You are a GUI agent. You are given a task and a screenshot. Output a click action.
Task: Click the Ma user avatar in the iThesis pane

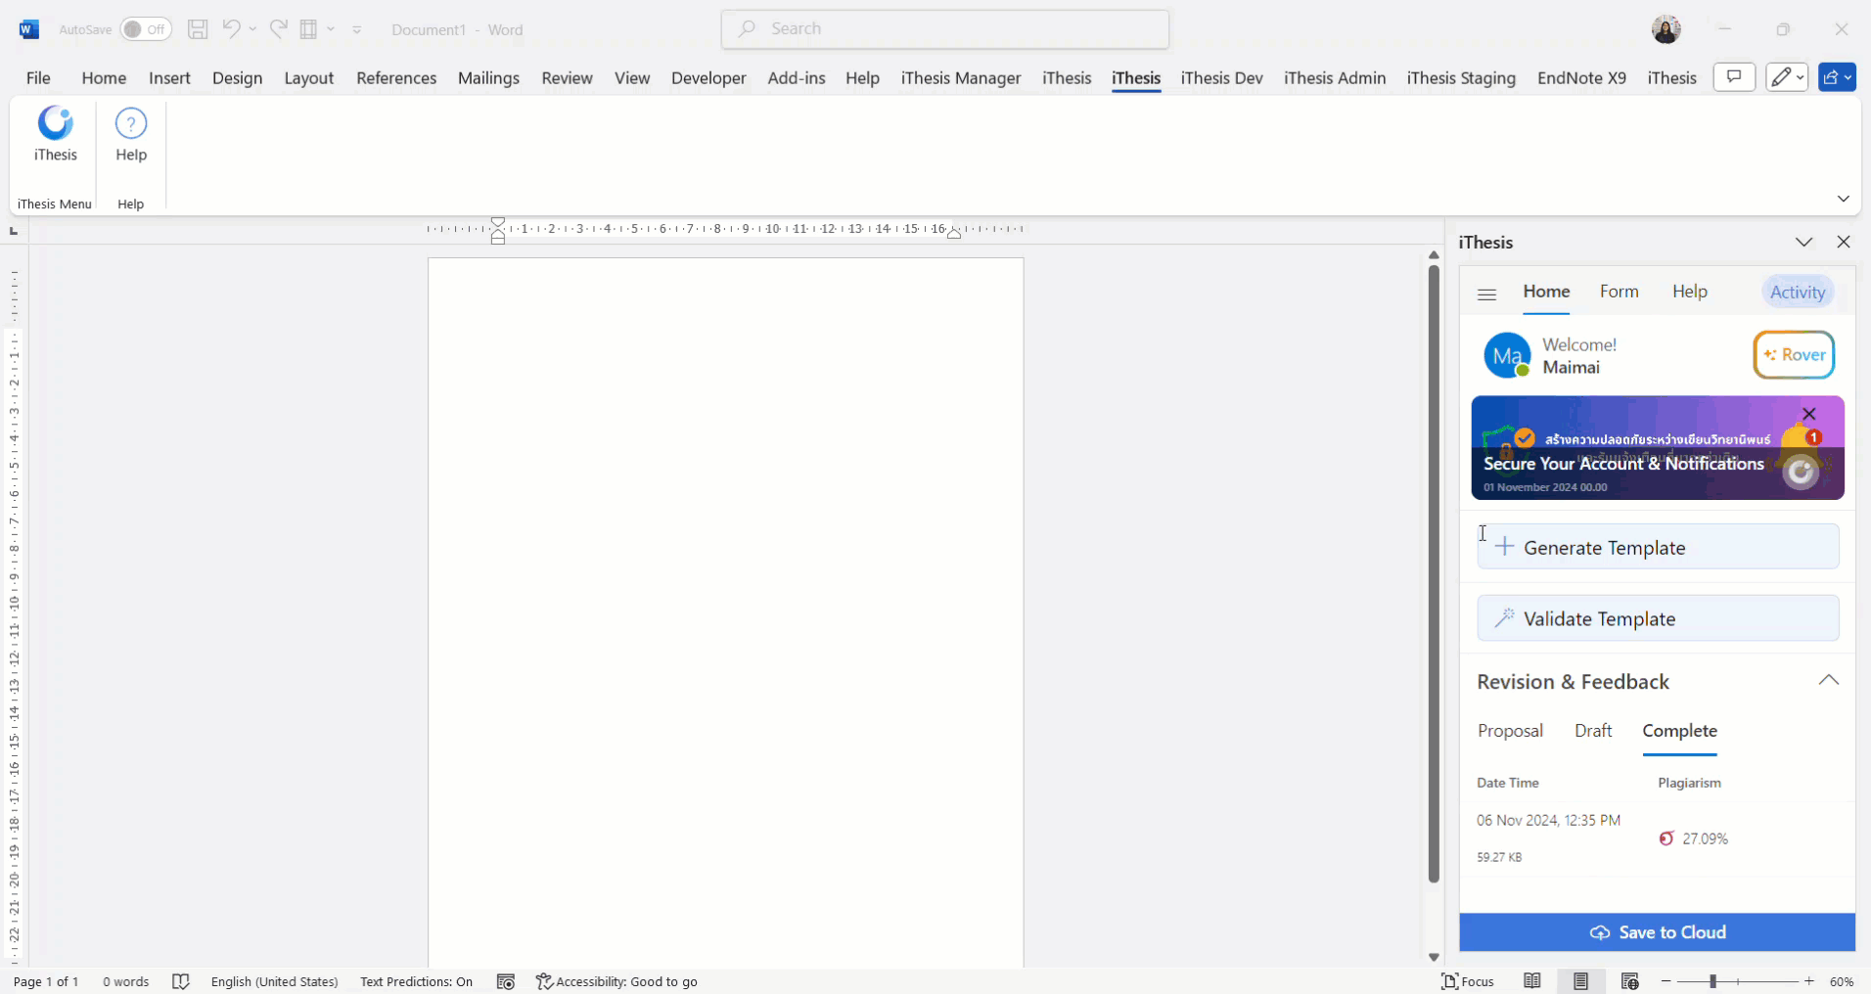click(x=1507, y=355)
